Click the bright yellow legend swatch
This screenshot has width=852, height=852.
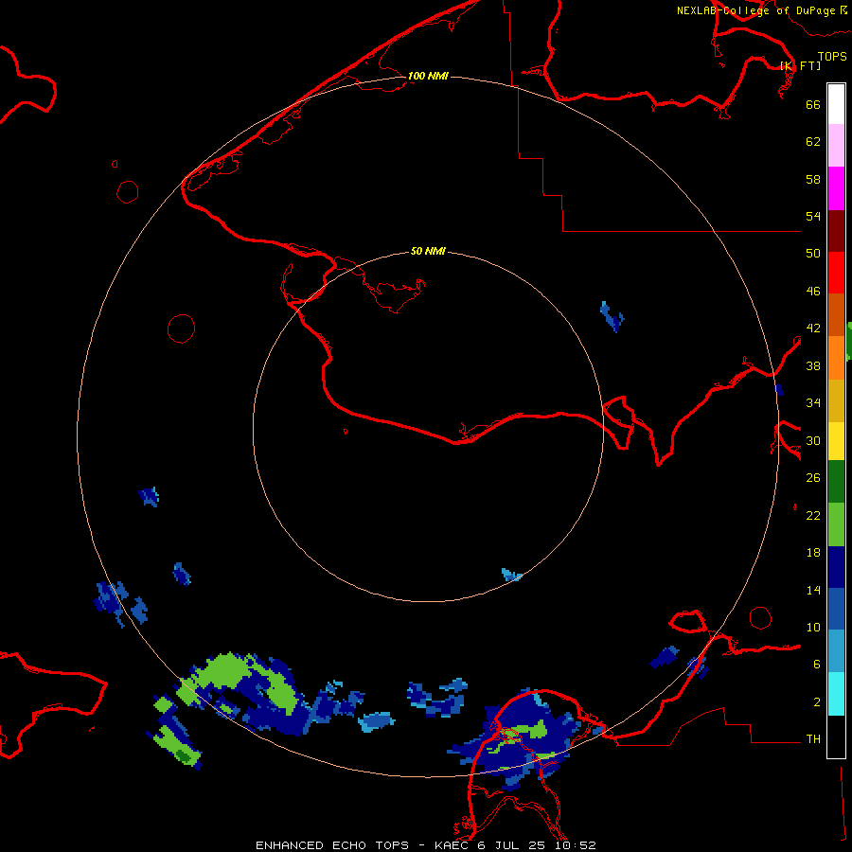coord(836,441)
